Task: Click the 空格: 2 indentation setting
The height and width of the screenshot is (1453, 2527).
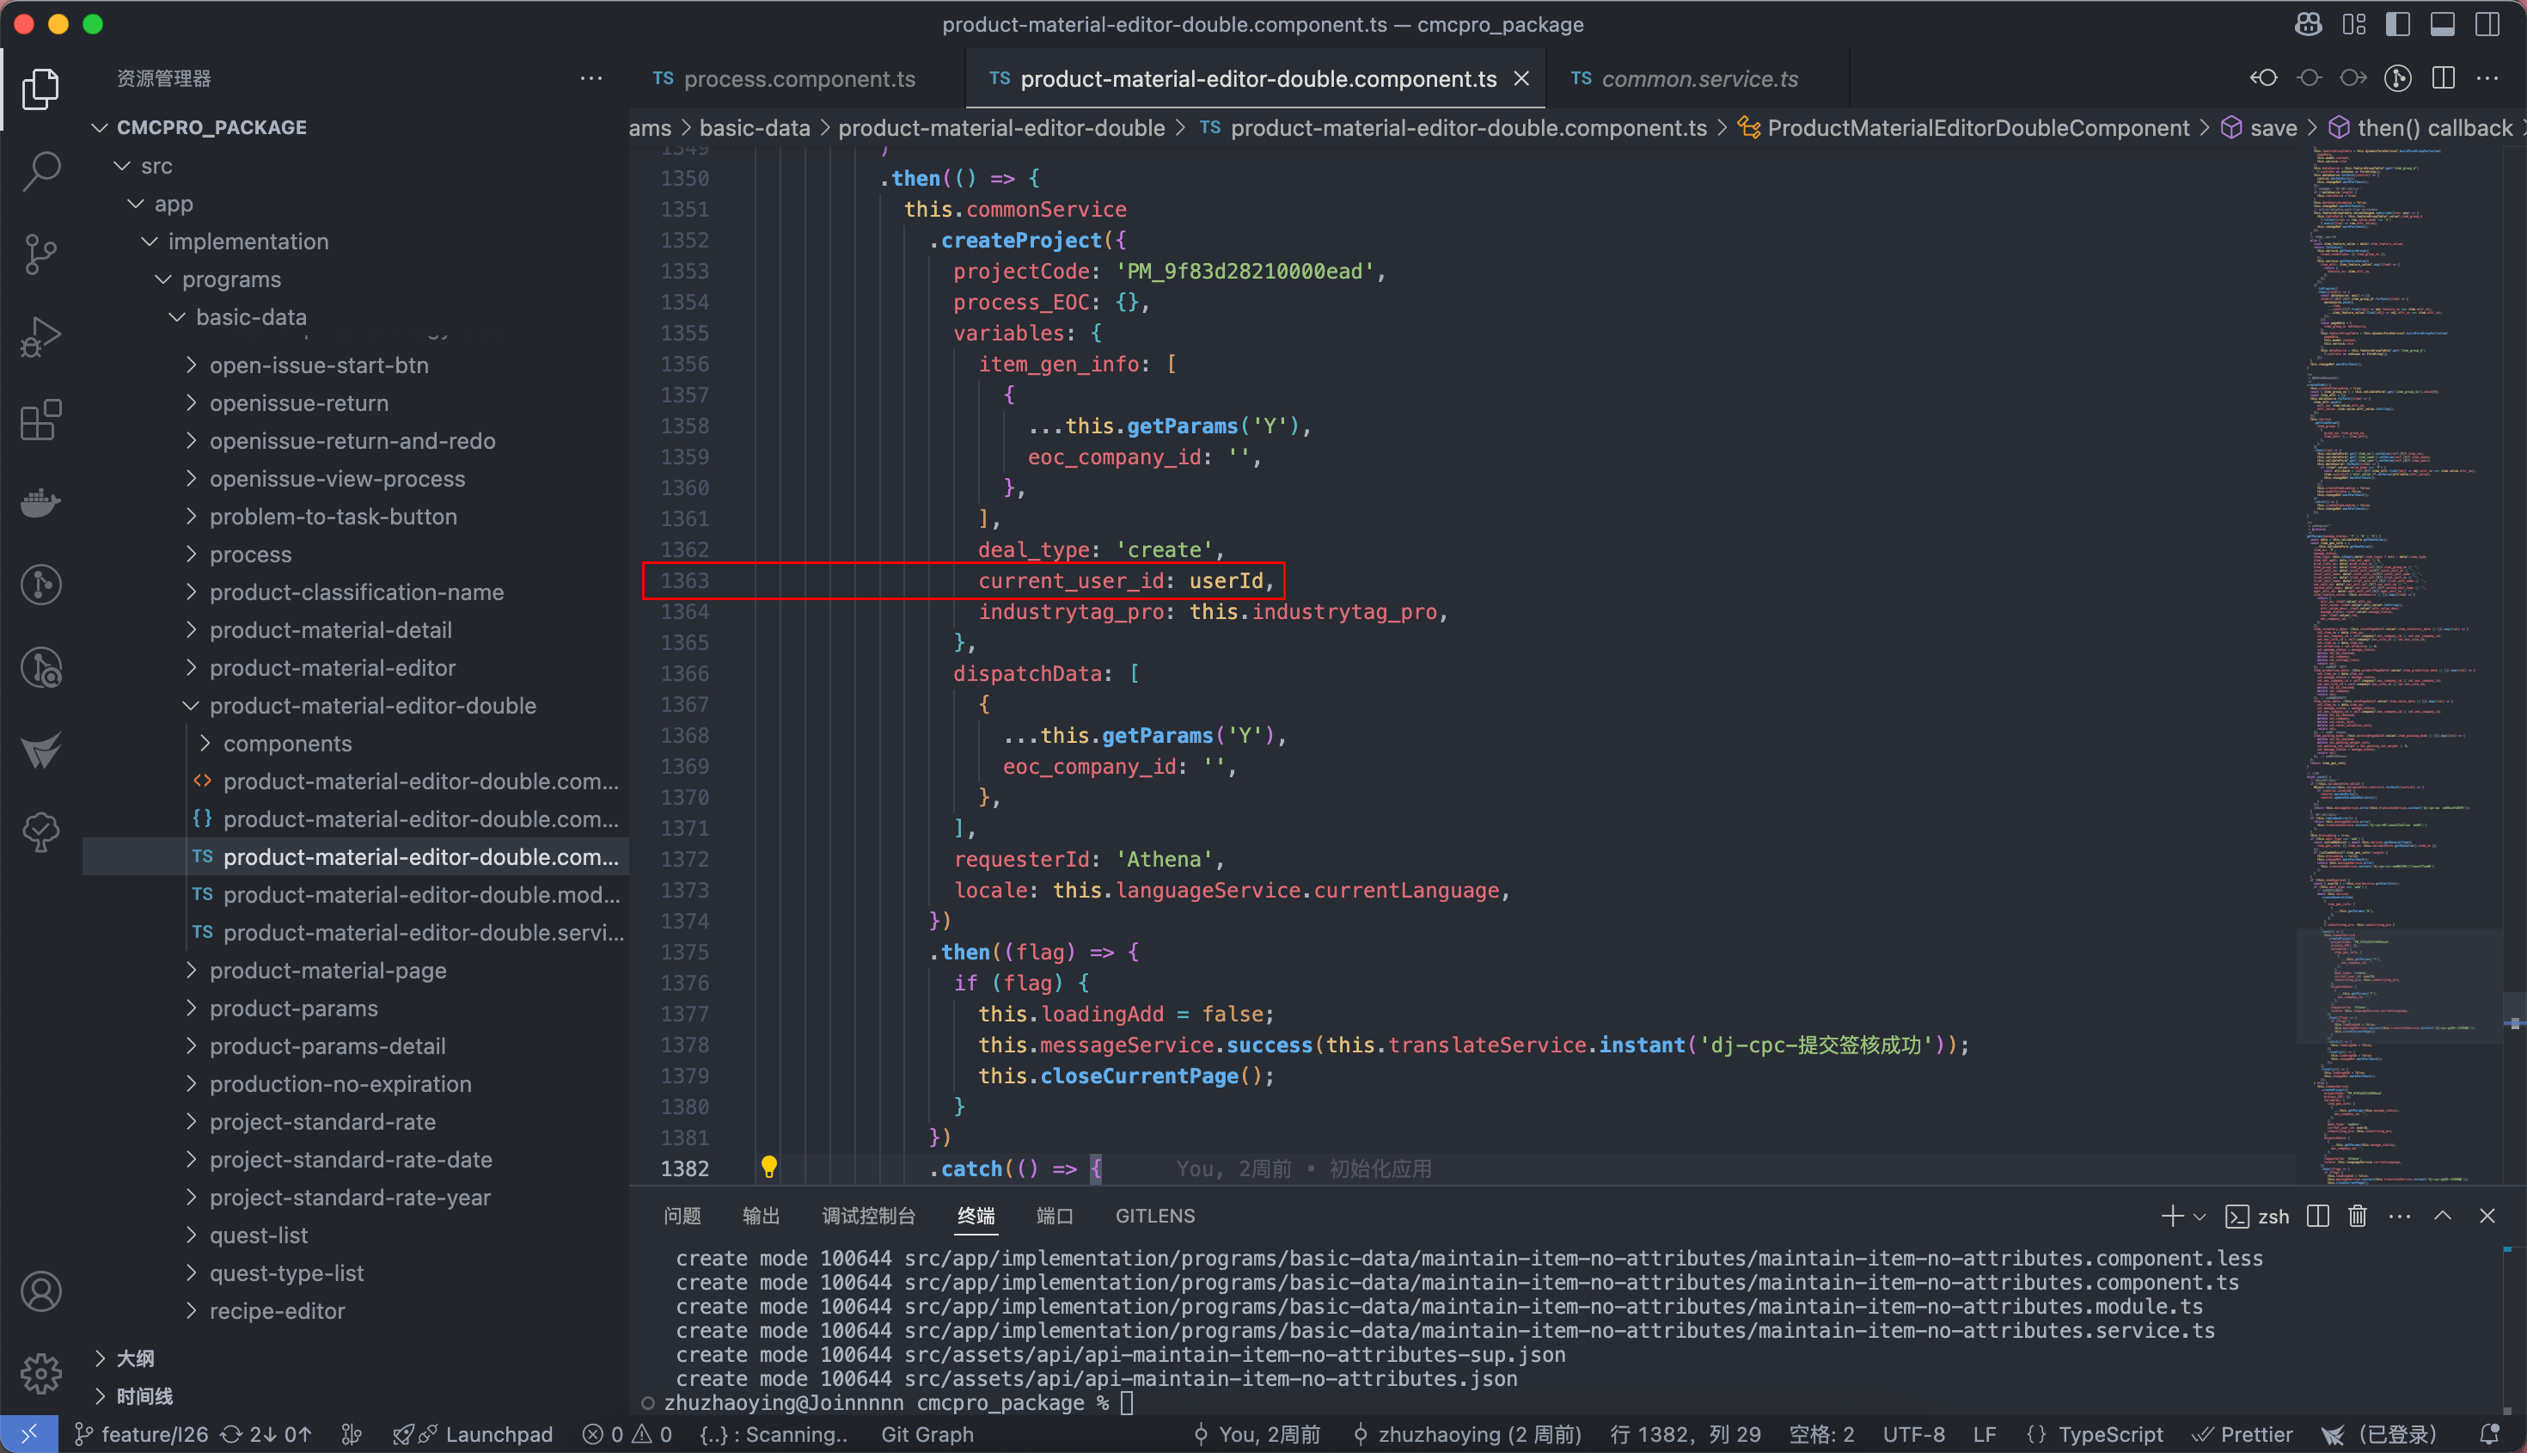Action: 1820,1434
